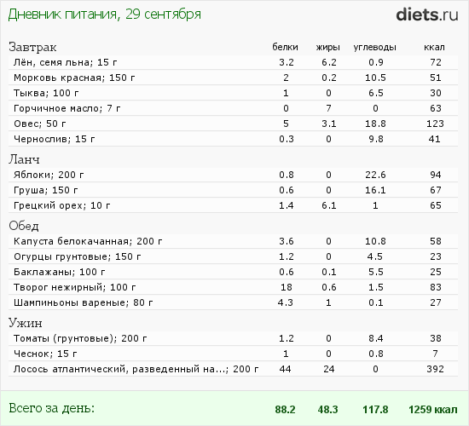Screen dimensions: 469x426
Task: Click the ккал column header
Action: click(434, 47)
